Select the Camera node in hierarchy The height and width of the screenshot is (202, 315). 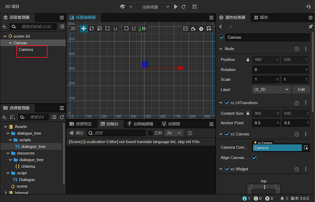tap(26, 49)
